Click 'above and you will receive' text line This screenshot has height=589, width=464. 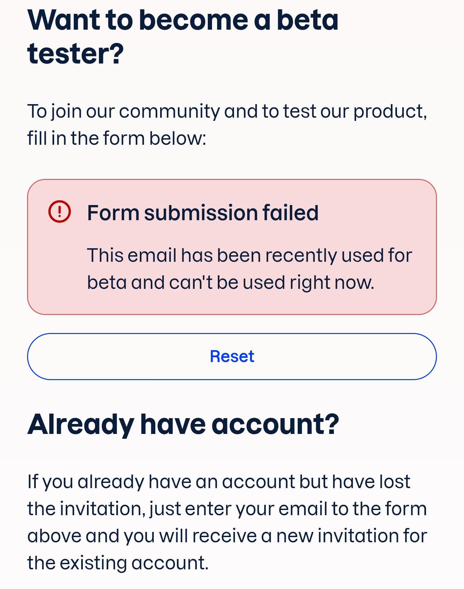[x=227, y=536]
